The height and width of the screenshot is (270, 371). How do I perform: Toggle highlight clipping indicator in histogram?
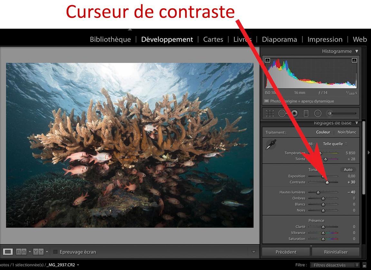pos(354,60)
